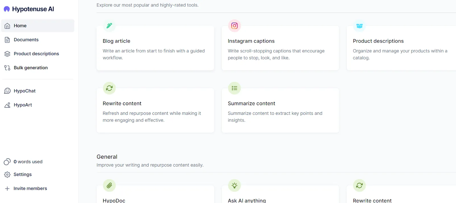Click the words used progress circle

pos(7,162)
